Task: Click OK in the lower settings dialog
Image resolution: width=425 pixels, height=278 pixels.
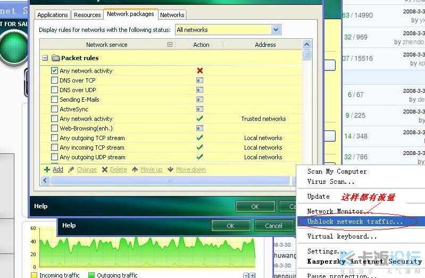Action: (231, 226)
